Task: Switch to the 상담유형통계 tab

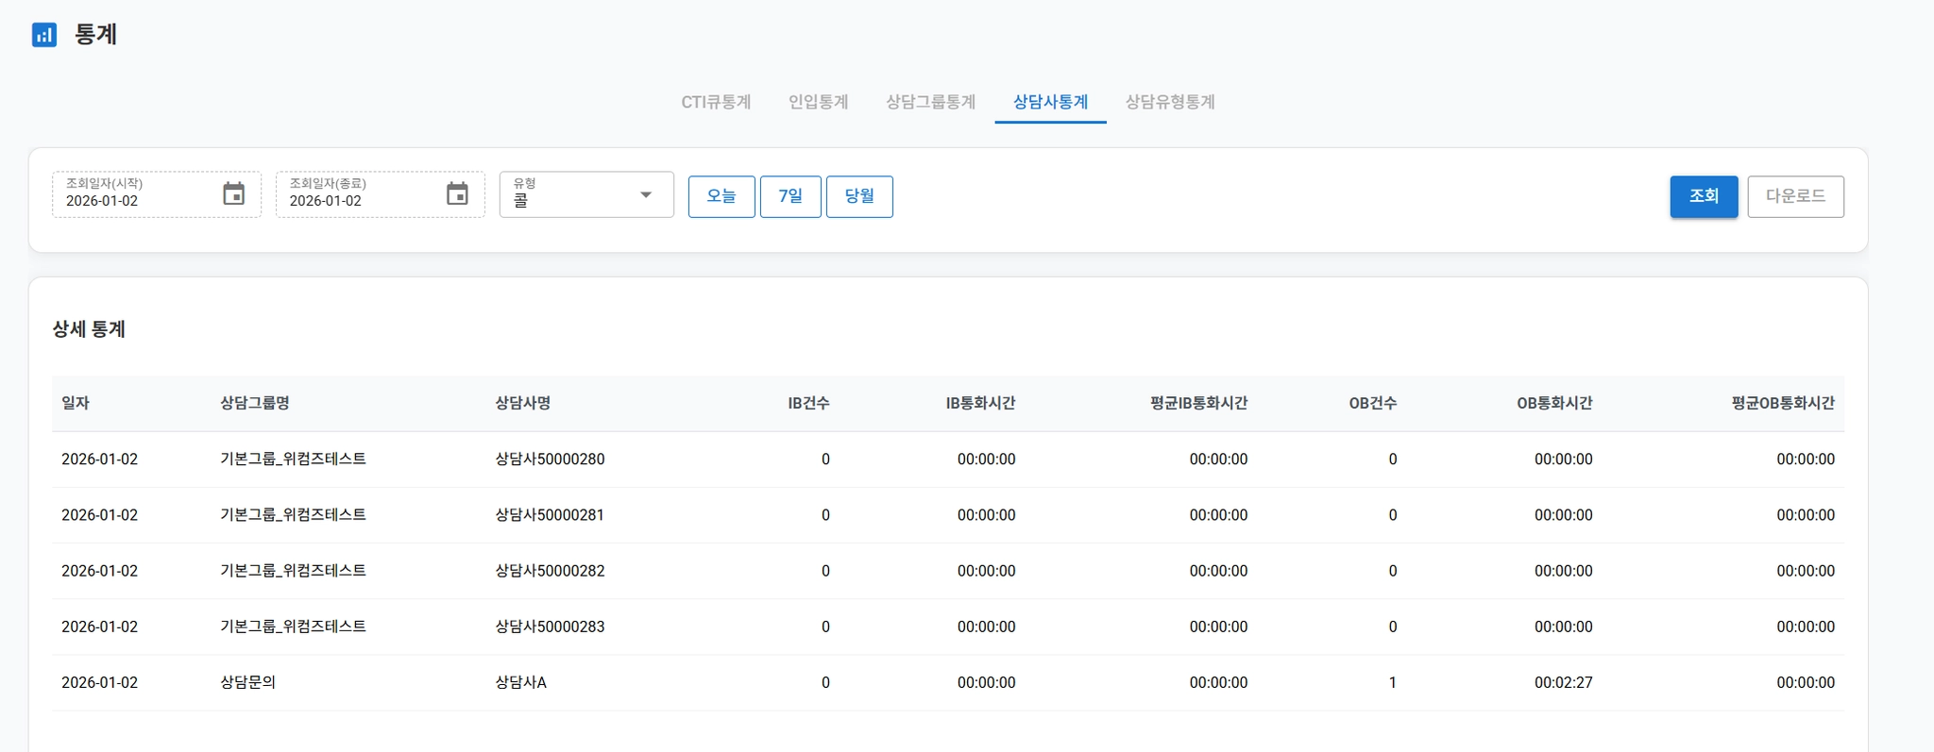Action: point(1170,102)
